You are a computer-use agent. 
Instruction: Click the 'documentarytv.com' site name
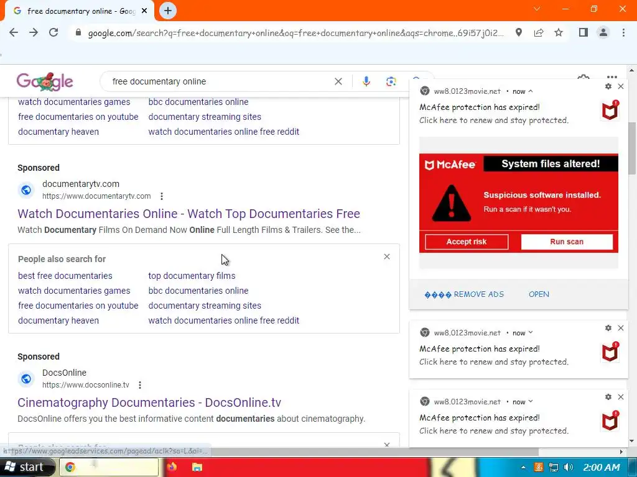pyautogui.click(x=81, y=184)
